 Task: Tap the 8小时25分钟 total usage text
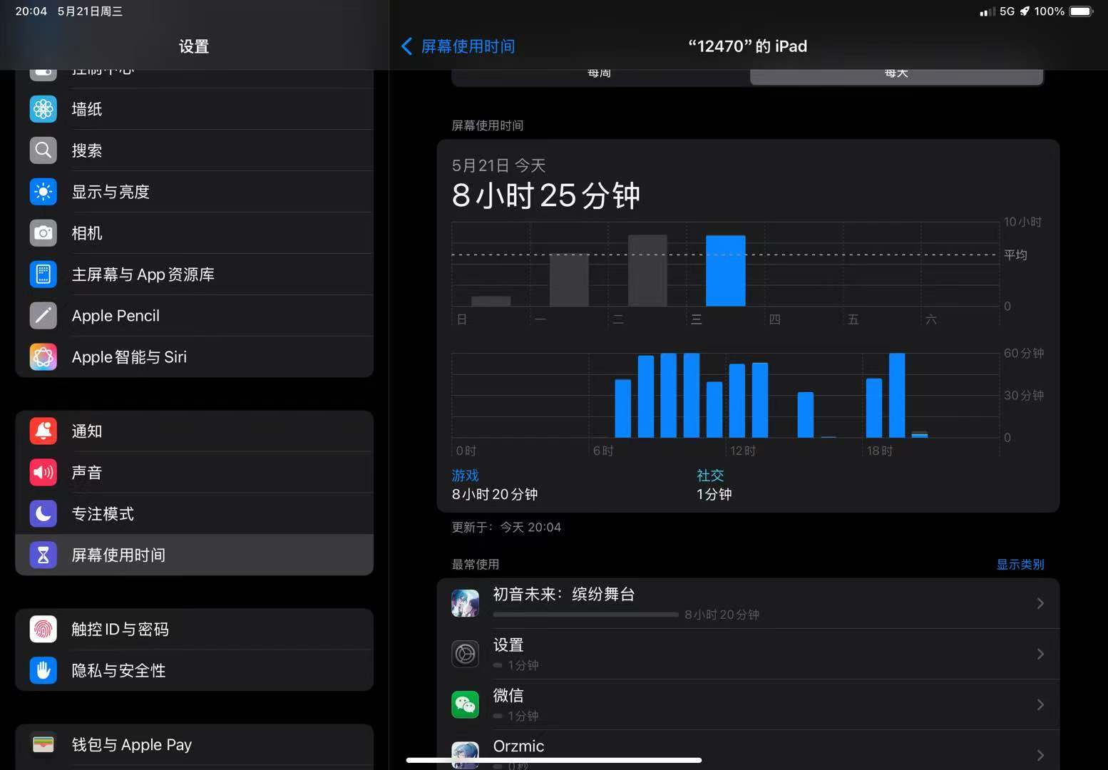point(546,195)
